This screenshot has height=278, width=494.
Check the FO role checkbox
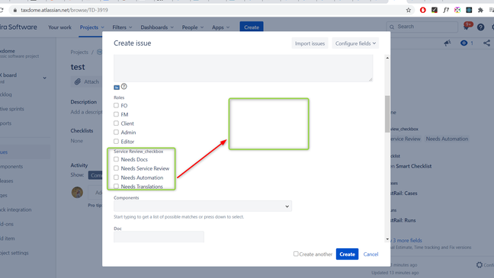coord(116,105)
